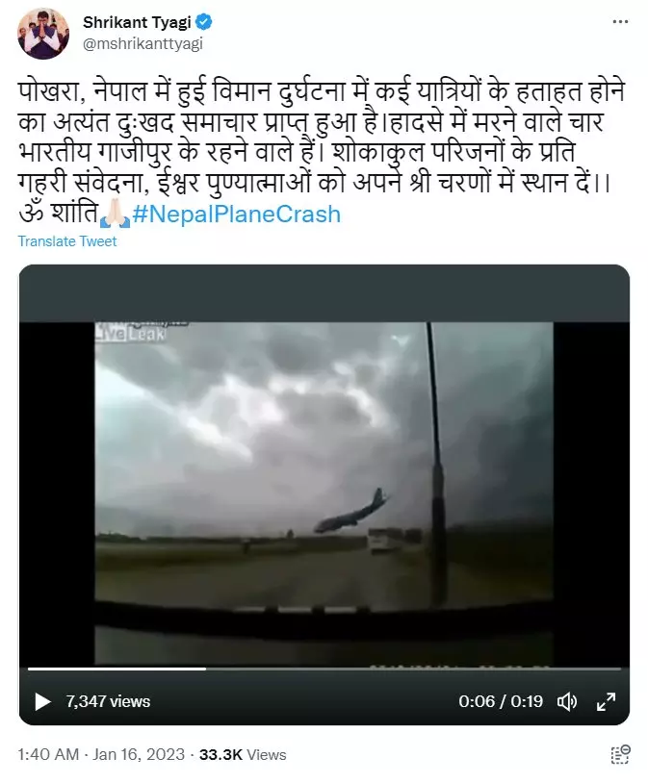Click the LiveLeak watermark in the video
Screen dimensions: 648x783
pyautogui.click(x=130, y=333)
